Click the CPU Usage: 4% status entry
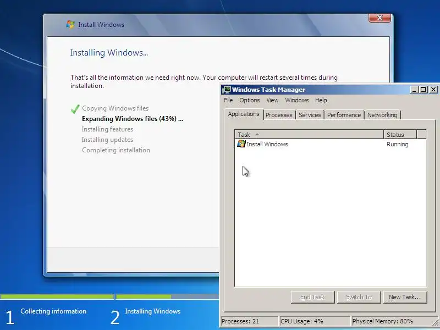This screenshot has width=440, height=330. tap(315, 321)
